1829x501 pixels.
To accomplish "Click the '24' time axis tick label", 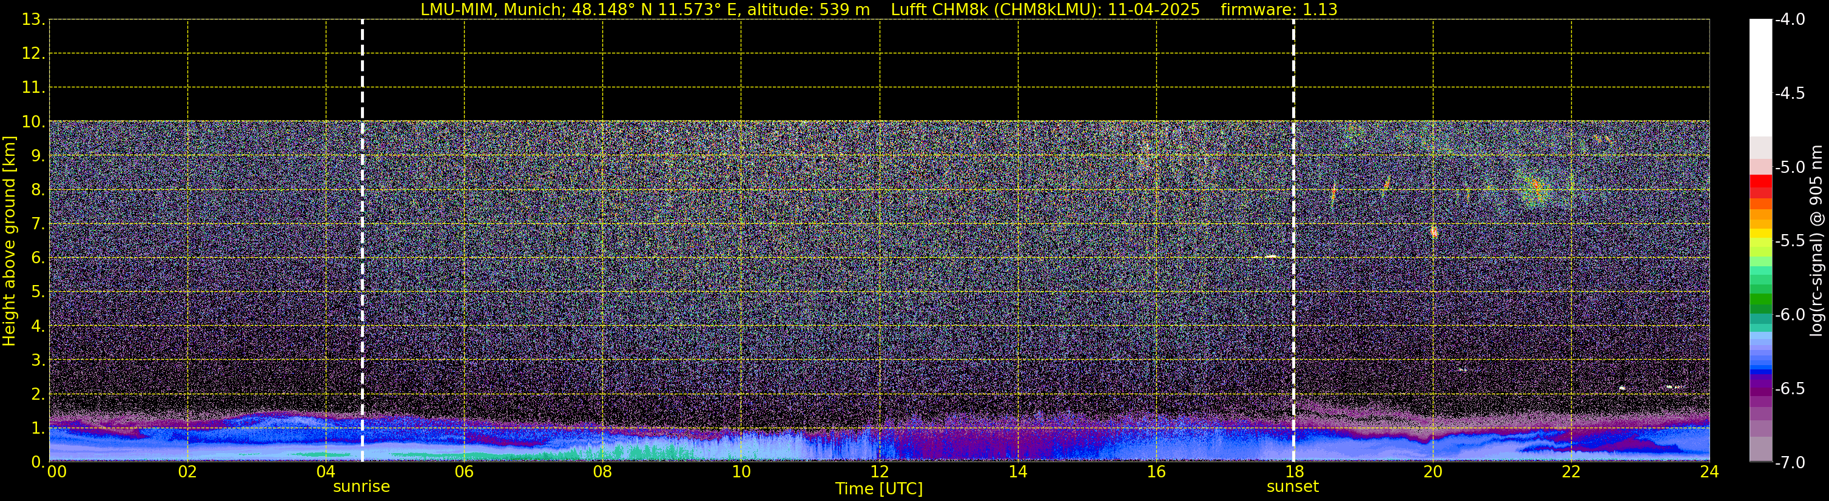I will coord(1709,472).
